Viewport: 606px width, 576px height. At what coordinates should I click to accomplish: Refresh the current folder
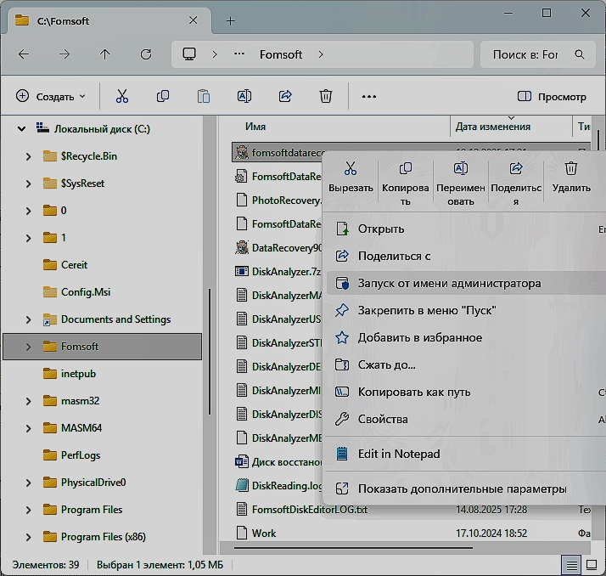pyautogui.click(x=146, y=54)
